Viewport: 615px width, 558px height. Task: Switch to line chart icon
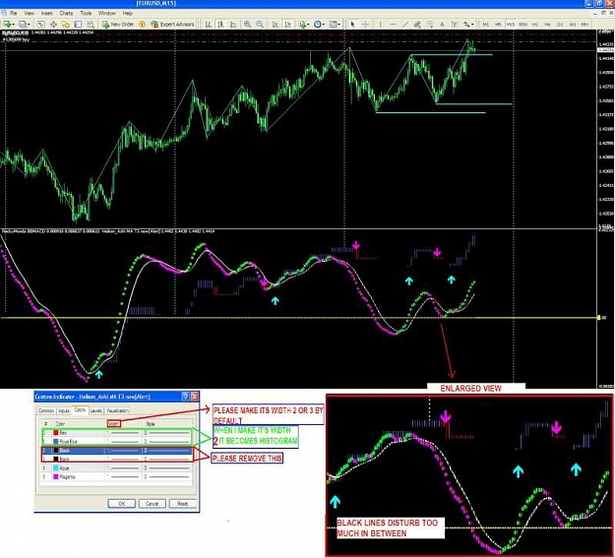(233, 25)
